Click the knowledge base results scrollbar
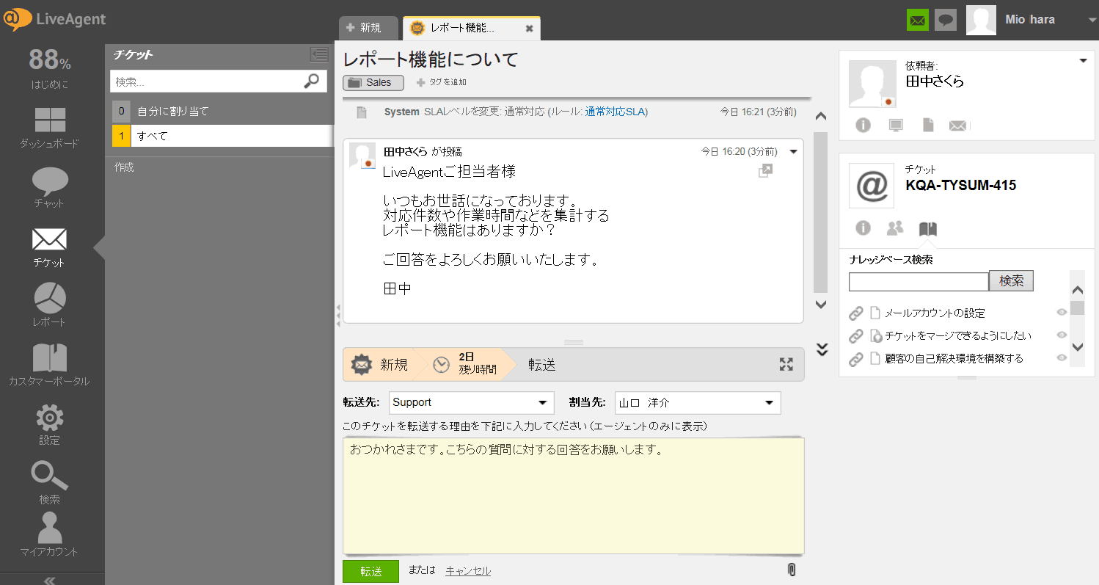Screen dimensions: 1099x585 (1077, 308)
